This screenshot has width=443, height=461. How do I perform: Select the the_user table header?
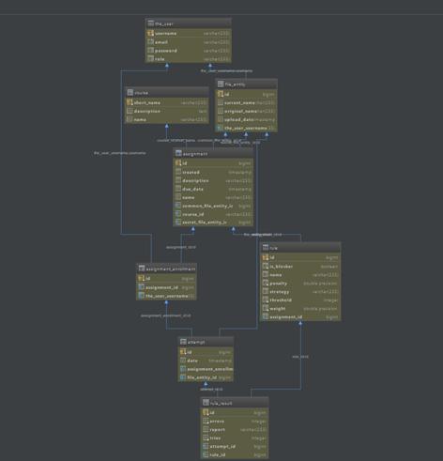coord(189,23)
